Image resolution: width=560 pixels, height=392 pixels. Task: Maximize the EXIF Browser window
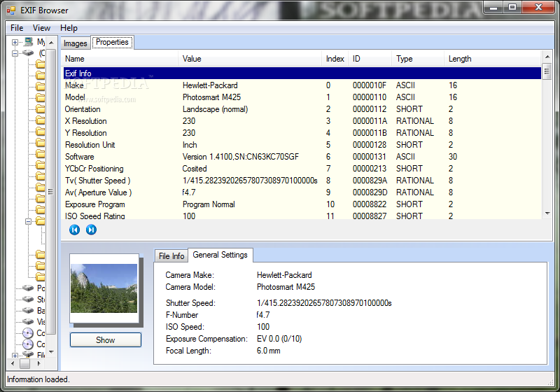[x=512, y=7]
